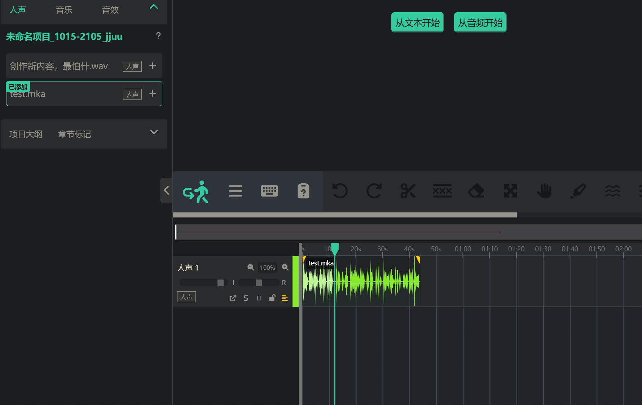Adjust the 人声 1 volume slider
642x405 pixels.
[220, 283]
